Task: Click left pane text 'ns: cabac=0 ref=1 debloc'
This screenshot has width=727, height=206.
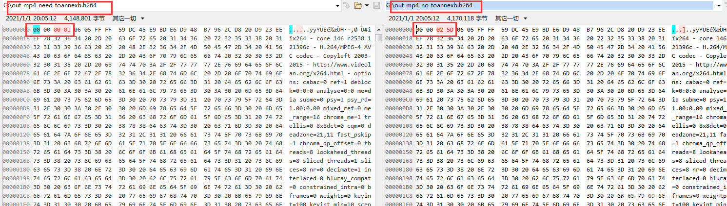Action: click(x=330, y=82)
